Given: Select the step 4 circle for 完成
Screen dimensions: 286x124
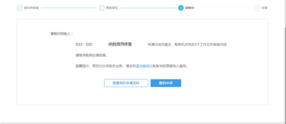Looking at the screenshot, I should point(257,8).
